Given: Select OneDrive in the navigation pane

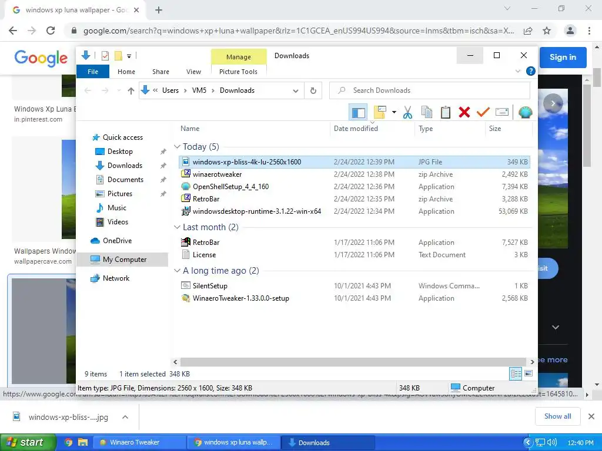Looking at the screenshot, I should [x=117, y=240].
